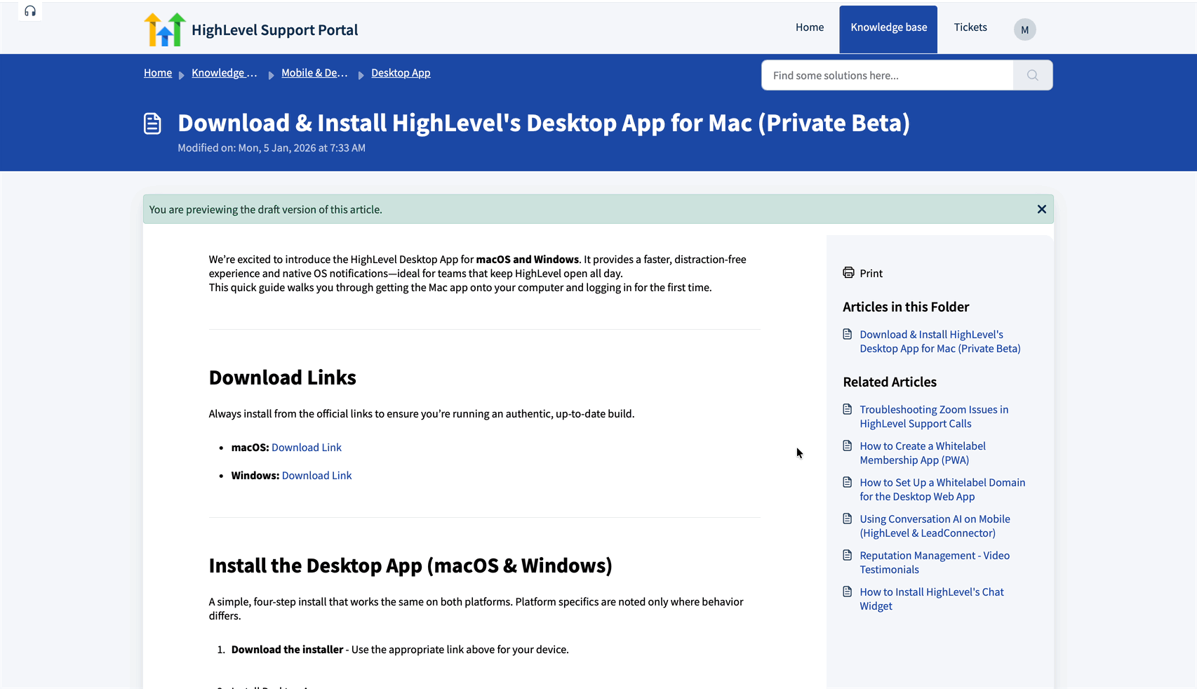This screenshot has height=689, width=1197.
Task: Click document icon beside Whitelabel Membership App
Action: pyautogui.click(x=848, y=446)
